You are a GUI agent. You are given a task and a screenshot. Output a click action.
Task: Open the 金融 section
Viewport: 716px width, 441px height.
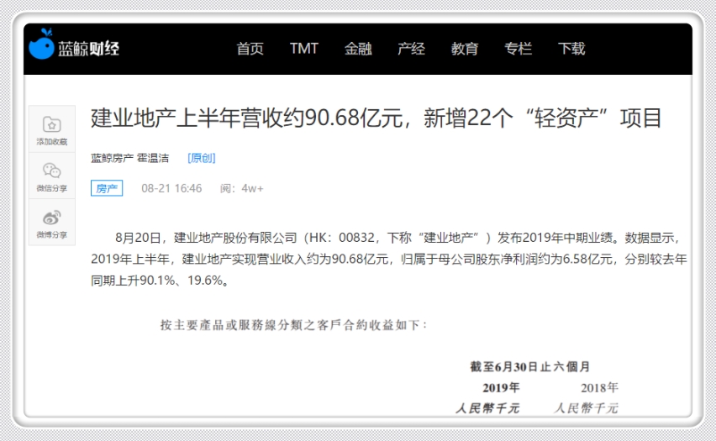pos(357,49)
